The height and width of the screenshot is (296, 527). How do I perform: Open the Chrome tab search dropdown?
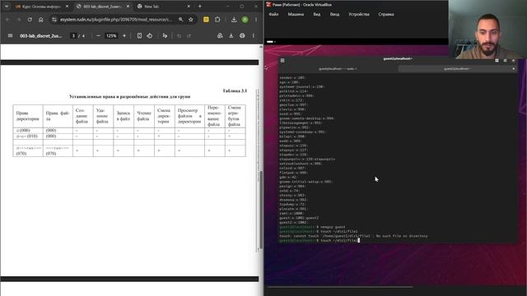[7, 7]
